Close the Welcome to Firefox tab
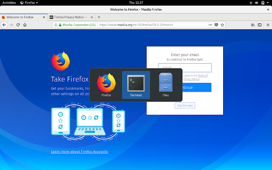 click(x=44, y=17)
